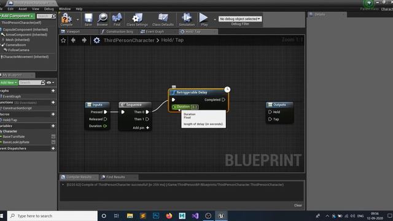The image size is (393, 221).
Task: Open the Edit menu
Action: [x=10, y=9]
